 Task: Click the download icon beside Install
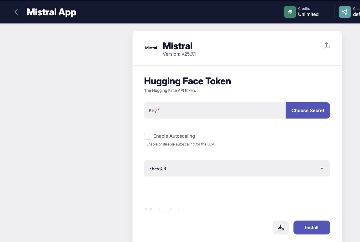coord(280,228)
